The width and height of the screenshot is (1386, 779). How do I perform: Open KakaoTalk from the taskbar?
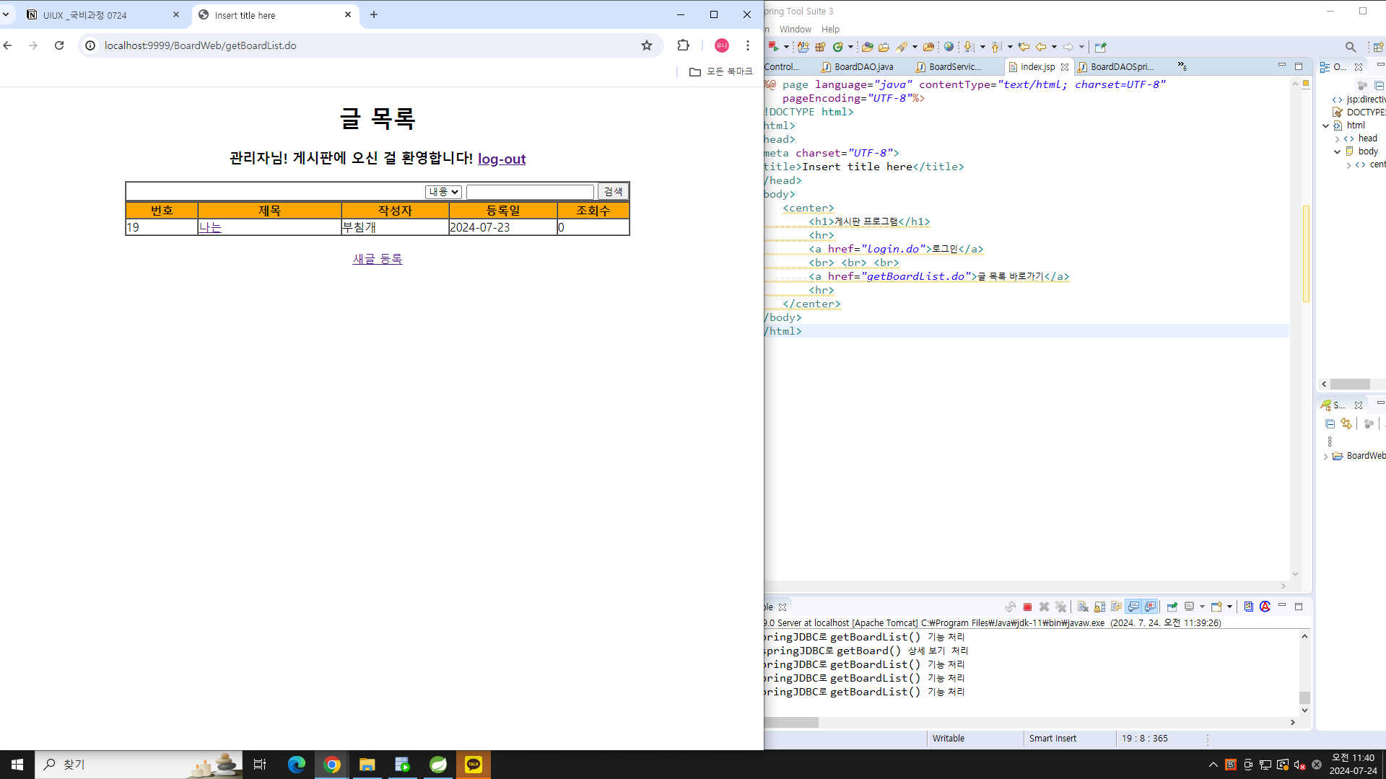pos(473,765)
